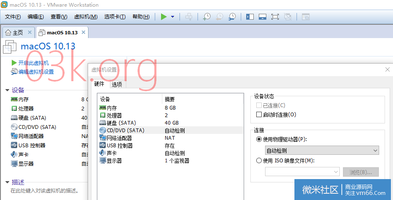Toggle the library sidebar view icon
393x200 pixels.
pyautogui.click(x=250, y=17)
